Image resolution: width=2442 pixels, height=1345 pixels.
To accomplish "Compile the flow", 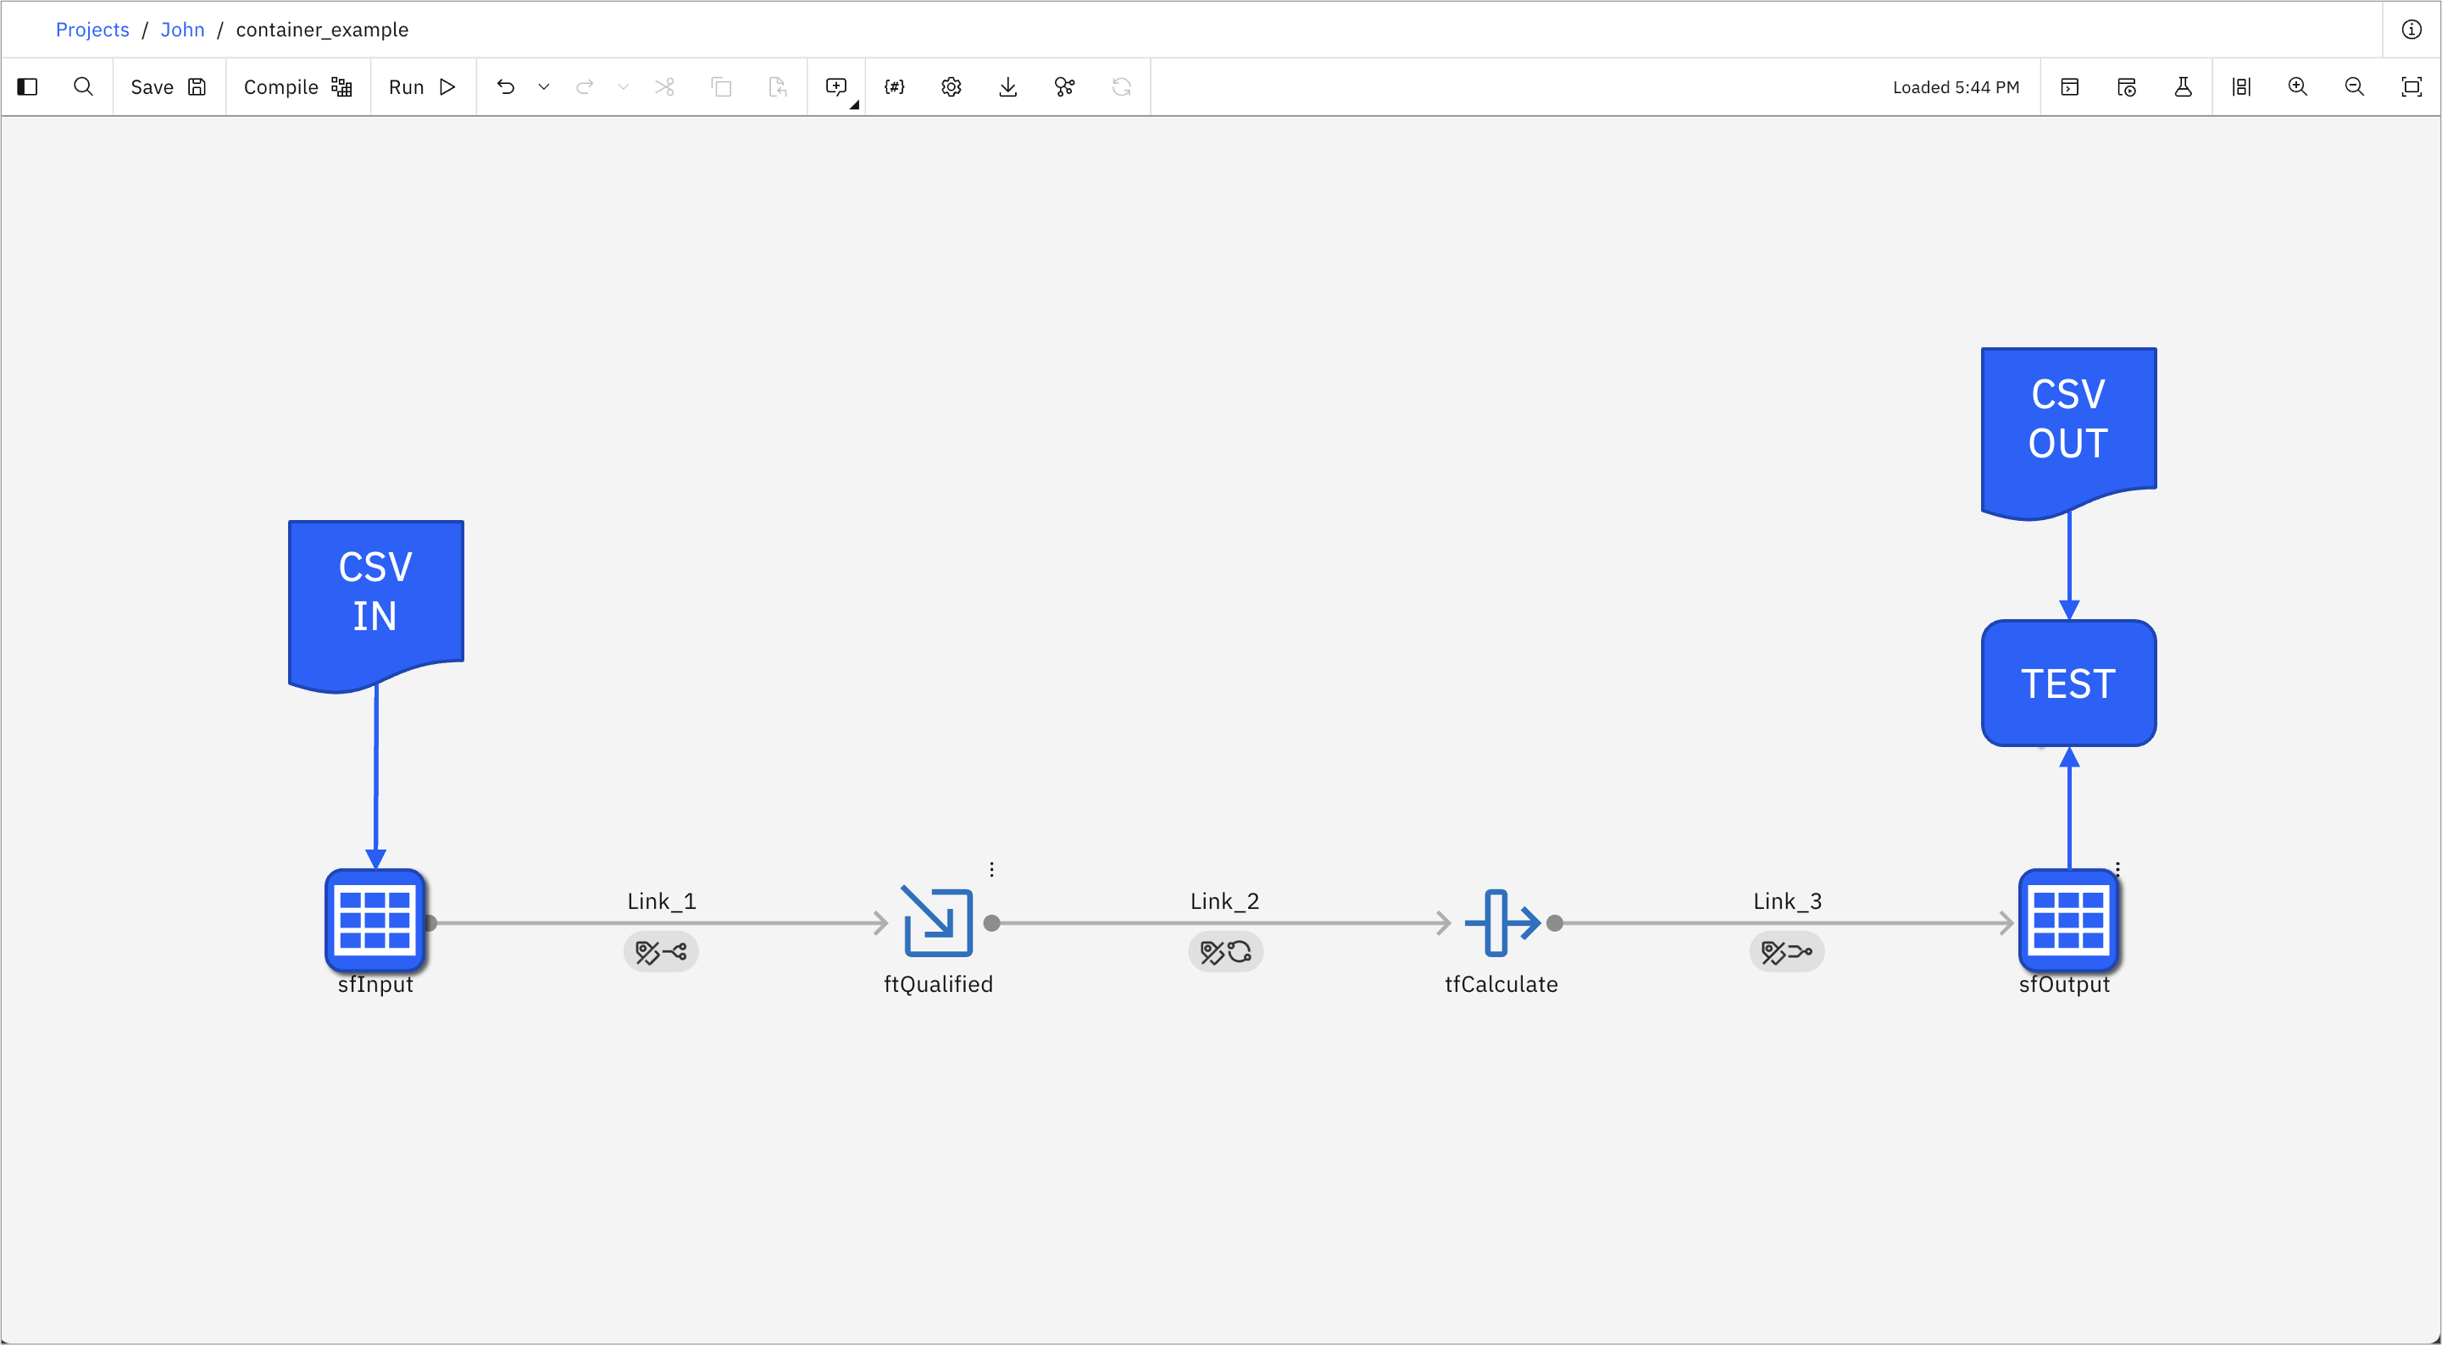I will pyautogui.click(x=297, y=87).
